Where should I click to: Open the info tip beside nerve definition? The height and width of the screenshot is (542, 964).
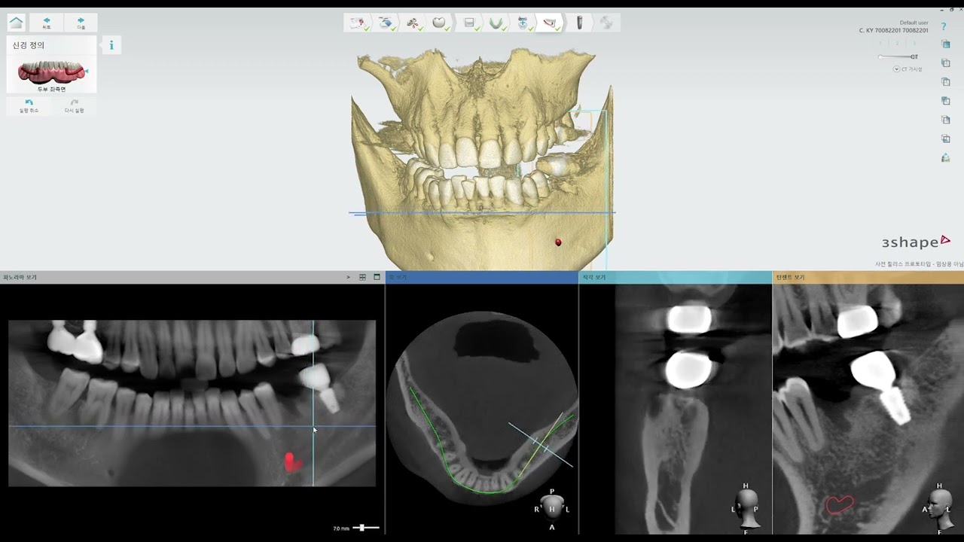tap(111, 45)
